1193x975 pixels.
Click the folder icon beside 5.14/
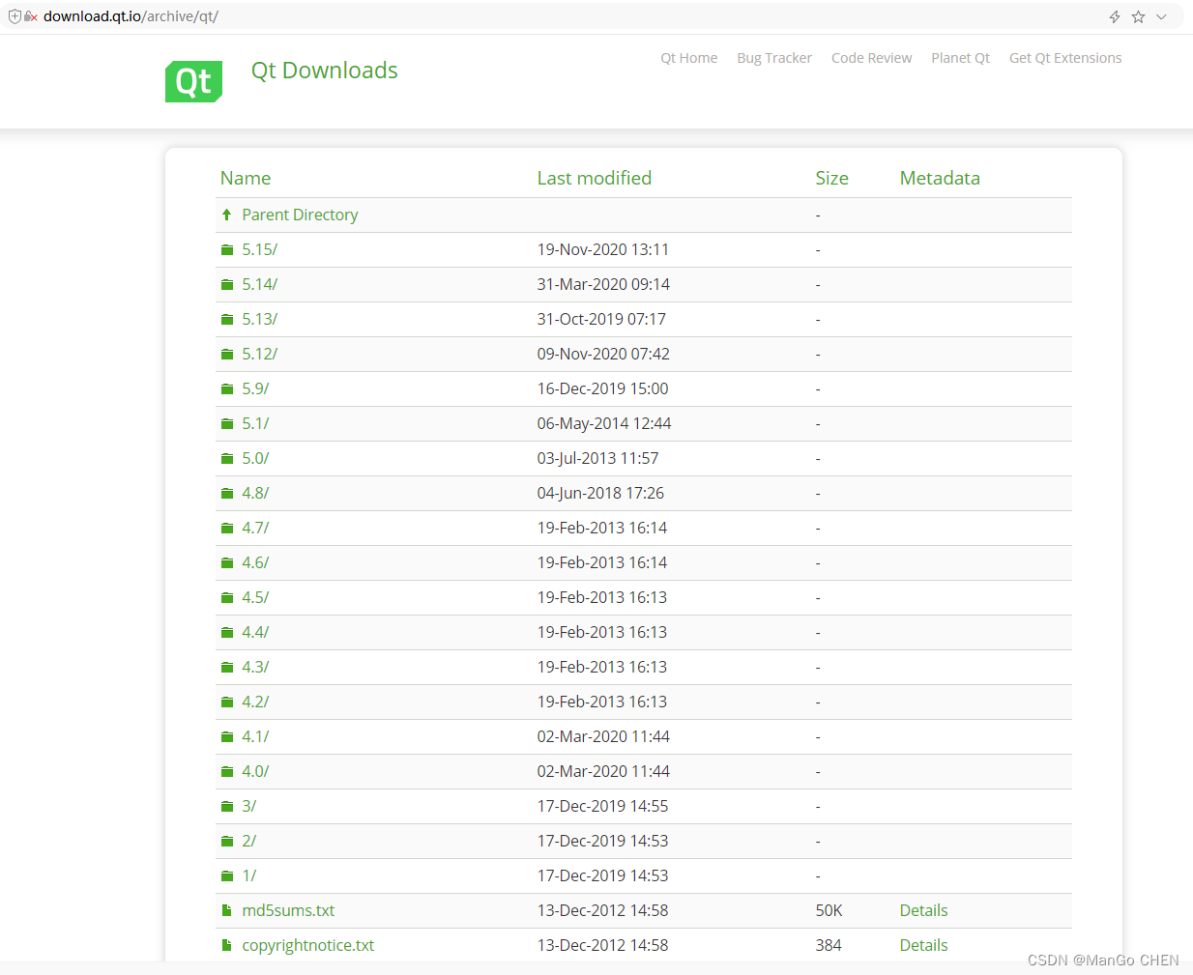227,284
